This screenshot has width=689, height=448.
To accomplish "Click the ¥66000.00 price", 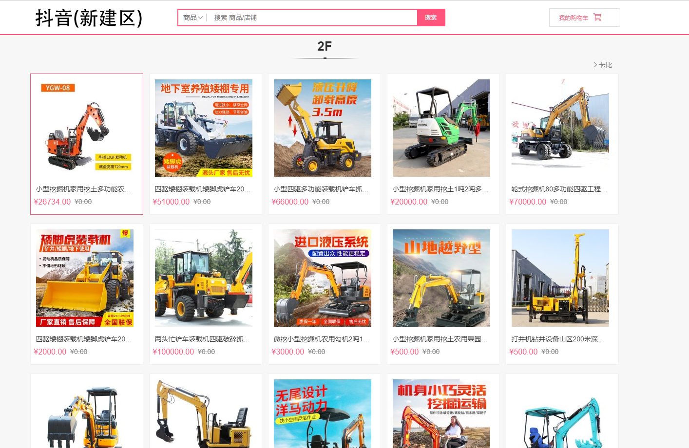I will [290, 202].
